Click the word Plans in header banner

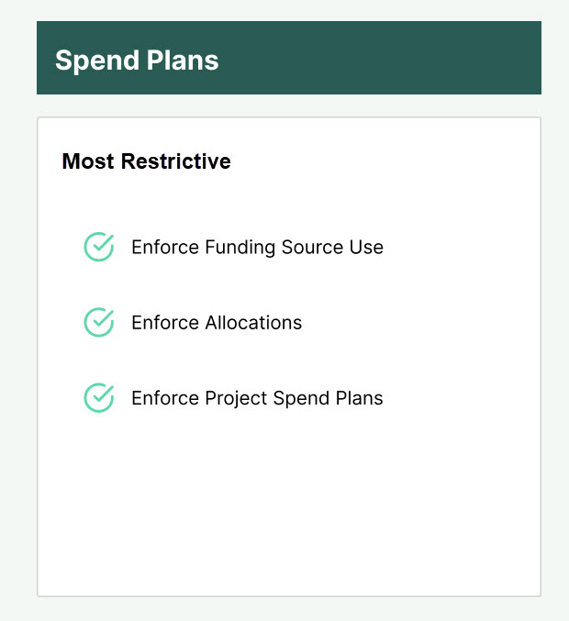(x=183, y=60)
